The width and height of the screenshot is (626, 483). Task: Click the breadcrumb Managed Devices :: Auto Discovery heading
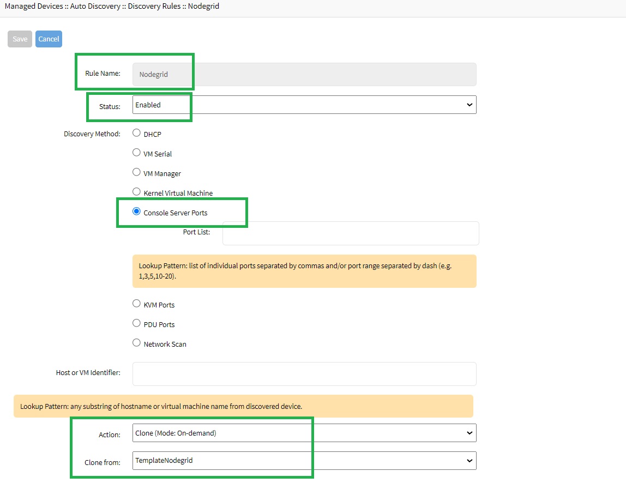tap(112, 7)
